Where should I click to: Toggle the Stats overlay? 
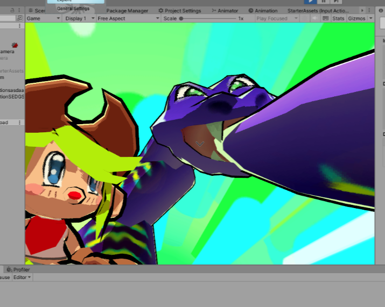(x=338, y=18)
